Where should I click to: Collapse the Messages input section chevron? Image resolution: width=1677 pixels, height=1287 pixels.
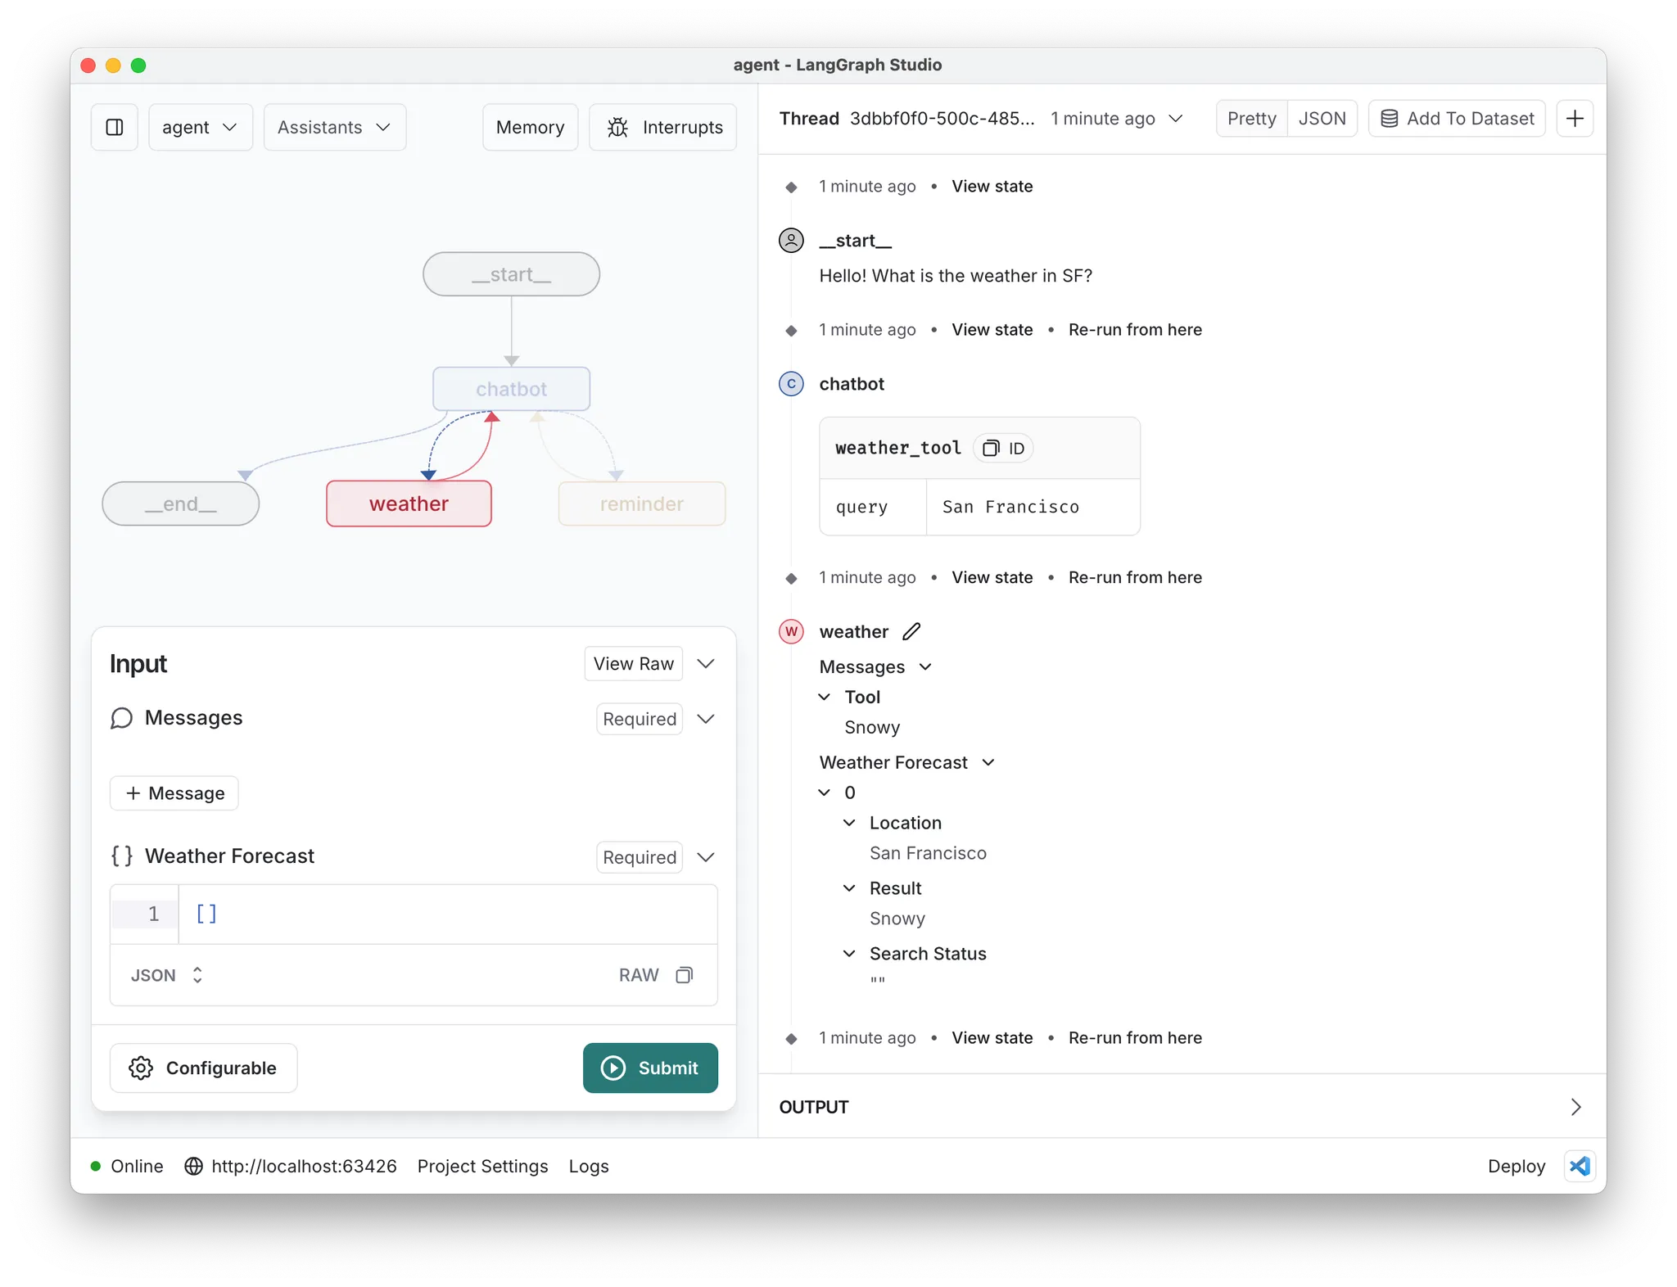point(706,719)
